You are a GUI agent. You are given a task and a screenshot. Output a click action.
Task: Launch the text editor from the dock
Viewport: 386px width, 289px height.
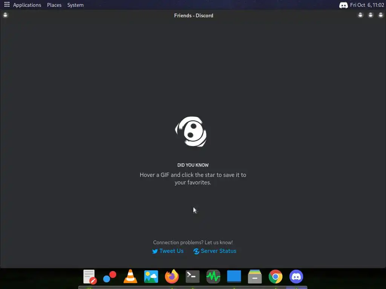click(90, 277)
